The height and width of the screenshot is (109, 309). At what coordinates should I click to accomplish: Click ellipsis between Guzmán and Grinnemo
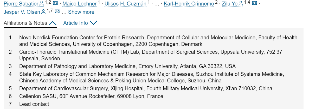coord(157,4)
